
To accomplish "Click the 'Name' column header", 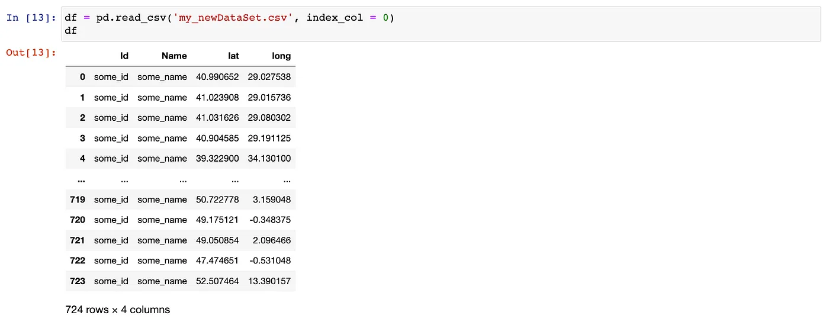I will pos(173,56).
